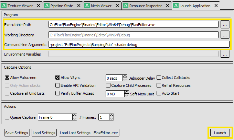Click the Soft Mem Limit value field
The height and width of the screenshot is (140, 234).
[115, 94]
